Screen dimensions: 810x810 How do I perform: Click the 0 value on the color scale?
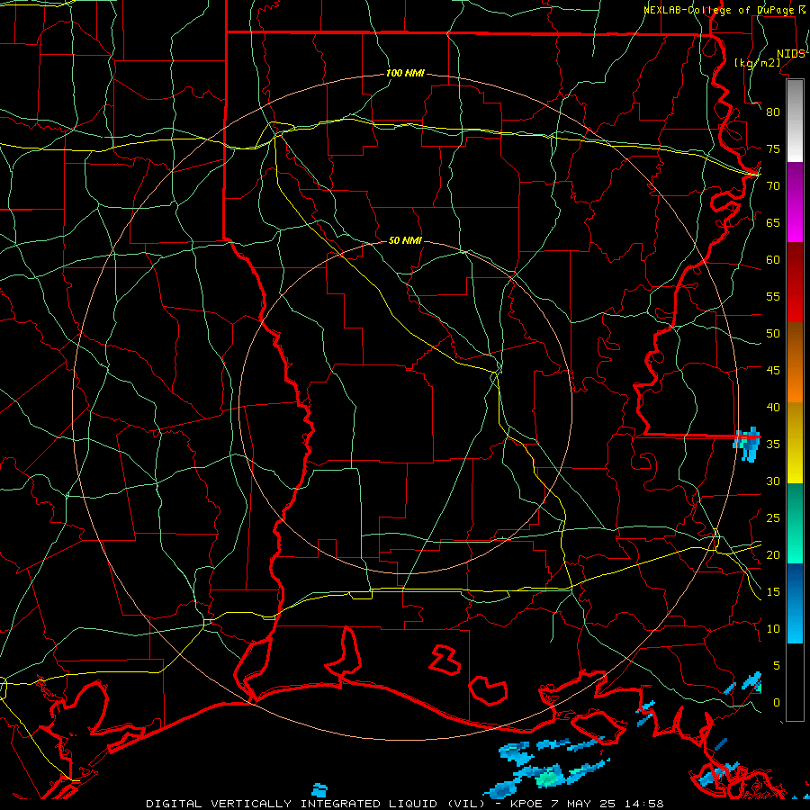click(777, 703)
